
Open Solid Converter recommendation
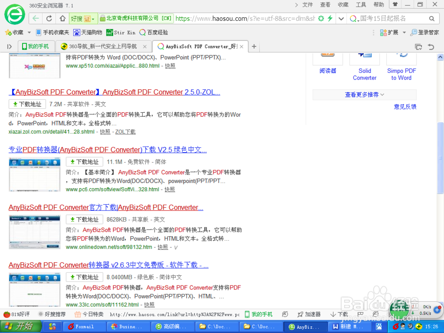tap(365, 74)
